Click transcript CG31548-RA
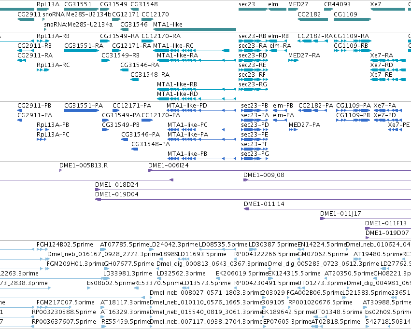This screenshot has width=411, height=329. [x=150, y=75]
